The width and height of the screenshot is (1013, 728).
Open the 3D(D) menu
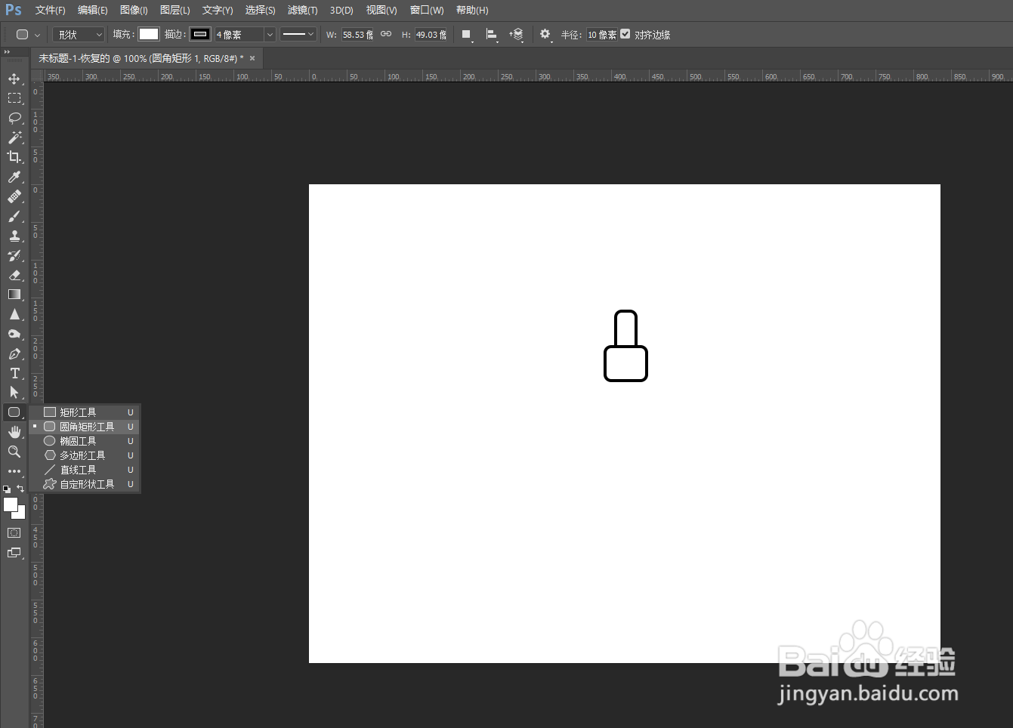point(341,10)
